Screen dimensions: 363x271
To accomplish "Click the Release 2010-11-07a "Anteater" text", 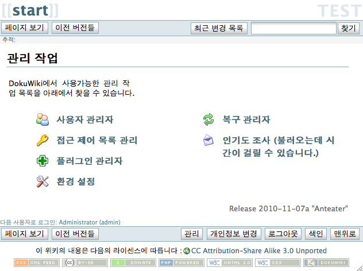I will 288,208.
